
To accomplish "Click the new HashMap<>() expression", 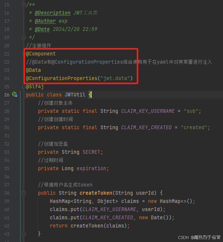I will [x=170, y=201].
